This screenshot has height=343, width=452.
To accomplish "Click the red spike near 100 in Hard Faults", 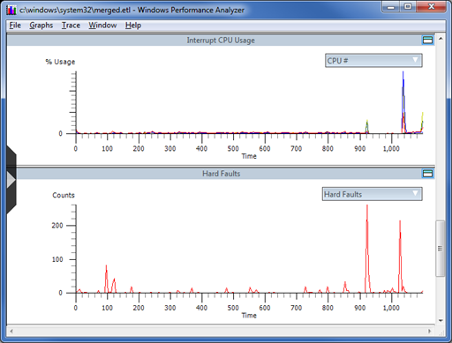I will click(106, 278).
